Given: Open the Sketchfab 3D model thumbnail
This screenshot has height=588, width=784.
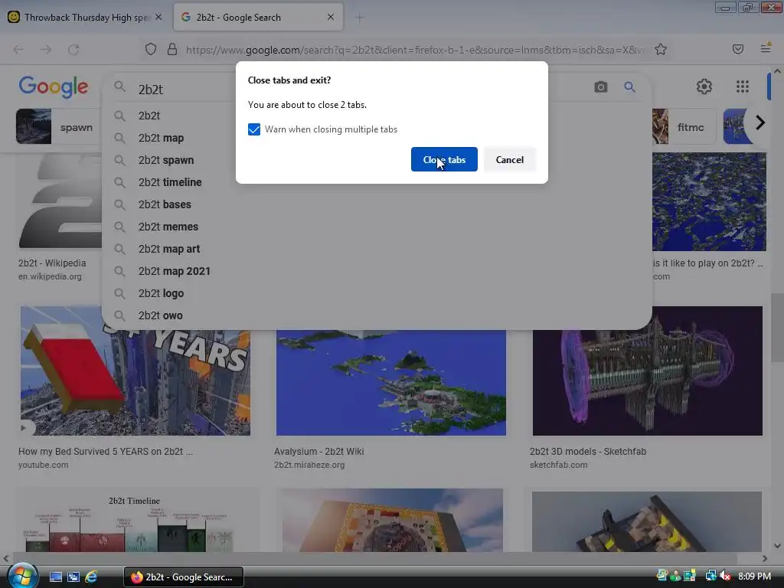Looking at the screenshot, I should click(648, 371).
